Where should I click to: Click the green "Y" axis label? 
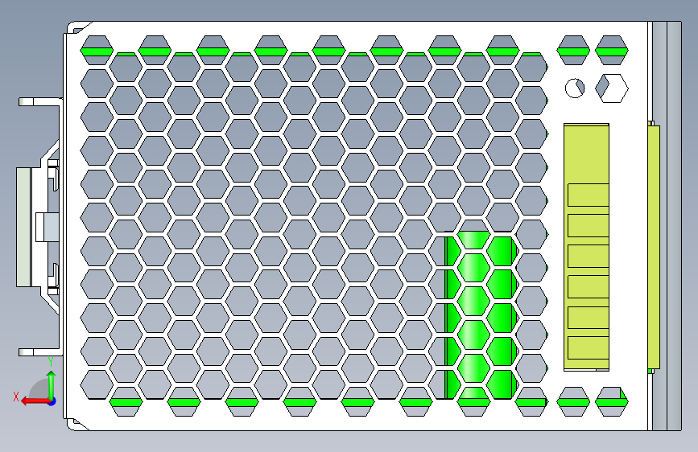(x=51, y=362)
